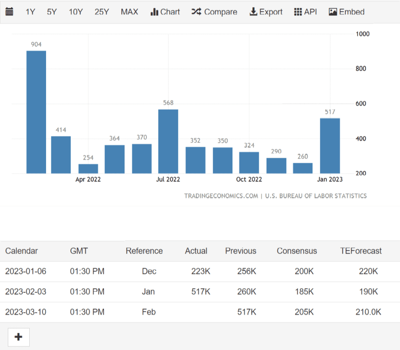Click the Dec reference cell
This screenshot has width=400, height=350.
pyautogui.click(x=149, y=271)
